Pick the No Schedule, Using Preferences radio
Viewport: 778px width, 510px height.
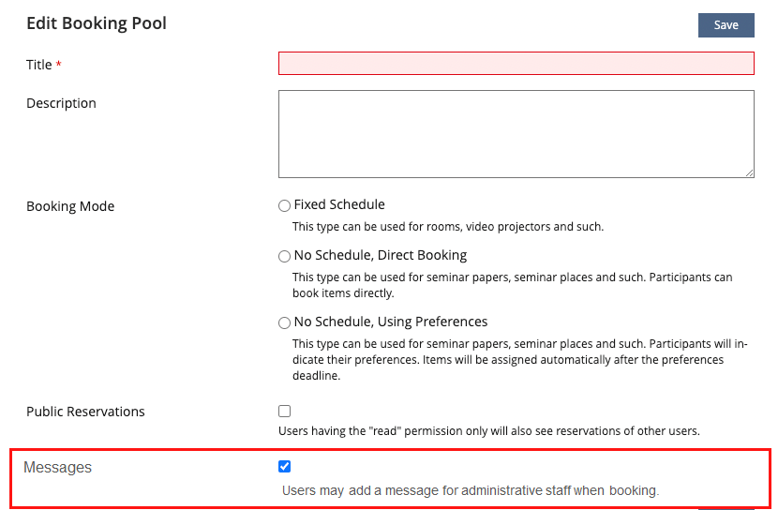point(285,322)
